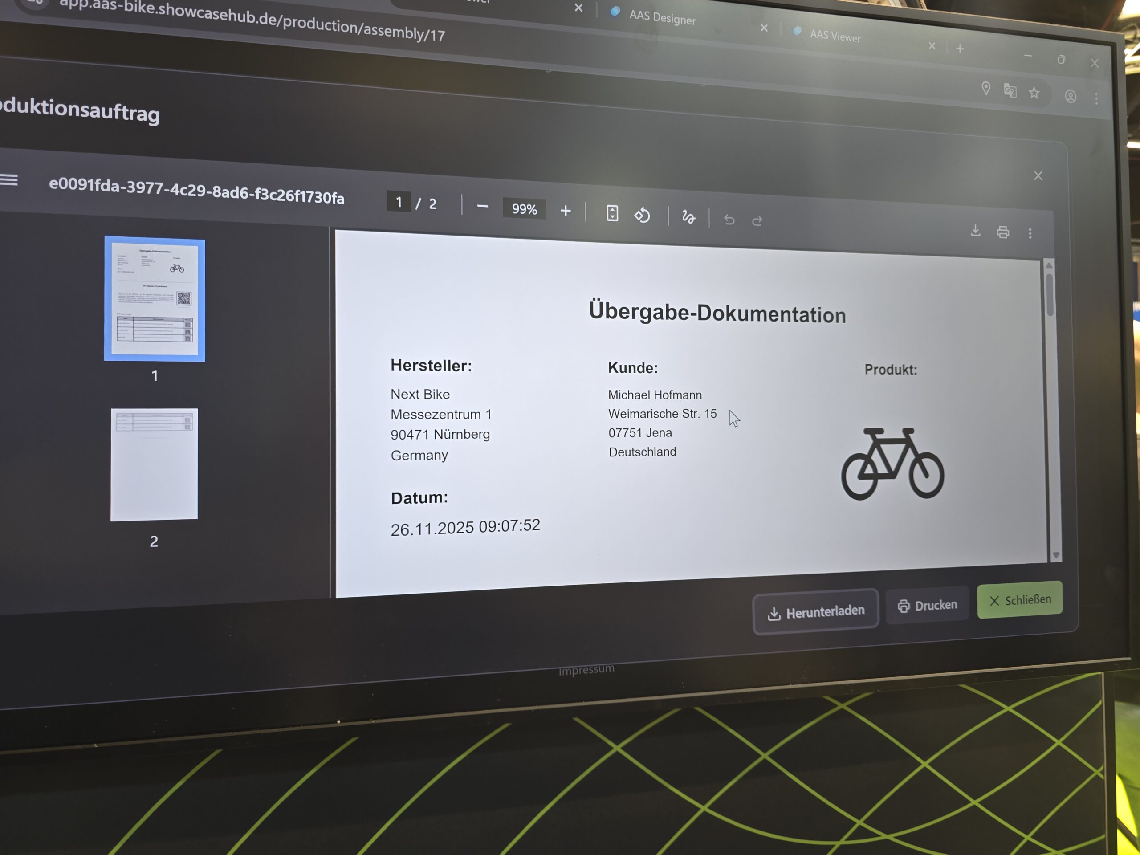Select the draw annotation tool

(x=688, y=217)
